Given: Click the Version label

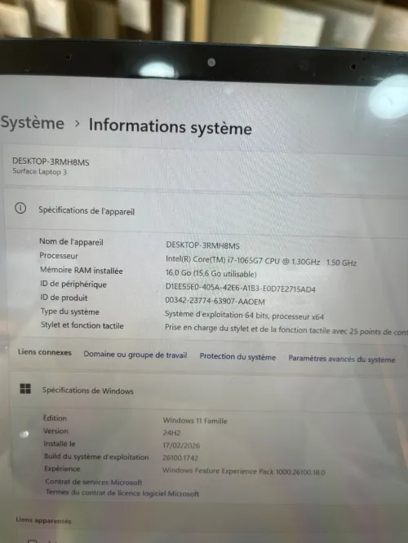Looking at the screenshot, I should coord(55,430).
